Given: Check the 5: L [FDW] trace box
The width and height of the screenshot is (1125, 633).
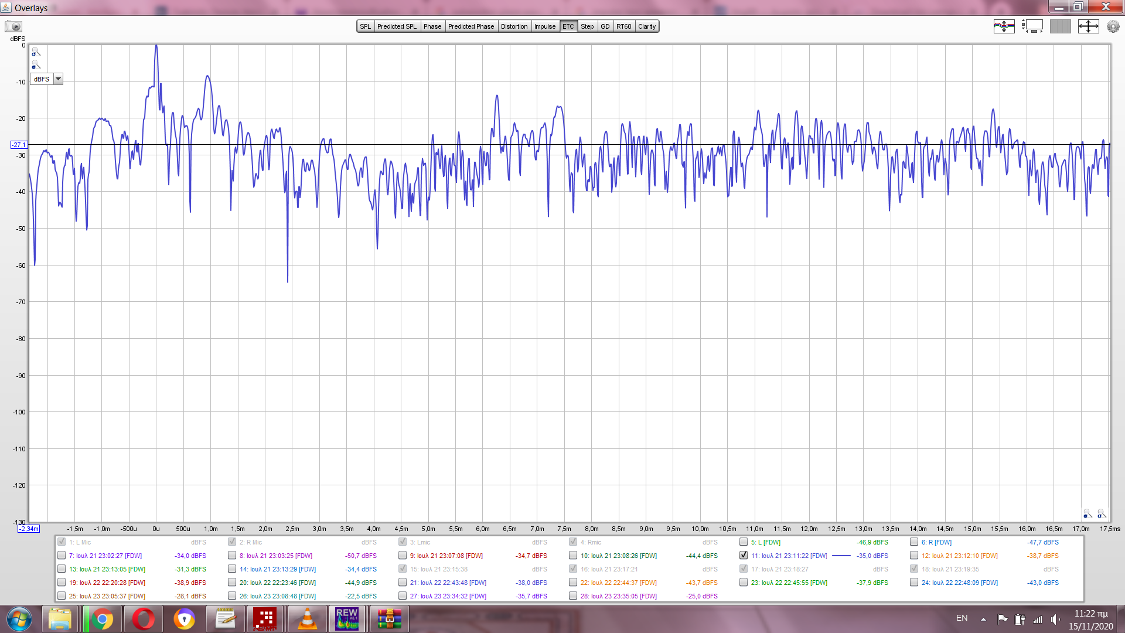Looking at the screenshot, I should (744, 542).
